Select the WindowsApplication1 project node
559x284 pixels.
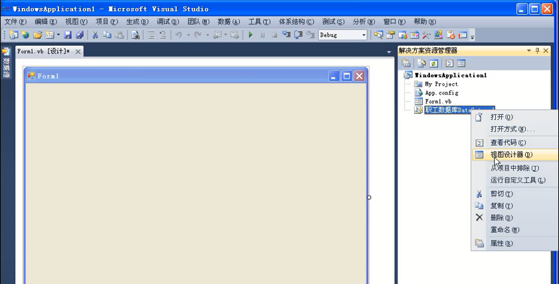click(450, 75)
